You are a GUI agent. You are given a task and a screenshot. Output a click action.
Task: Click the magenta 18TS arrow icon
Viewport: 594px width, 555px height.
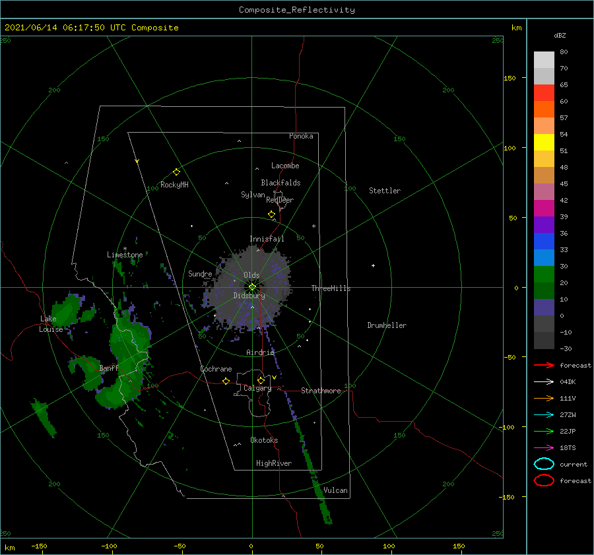544,448
